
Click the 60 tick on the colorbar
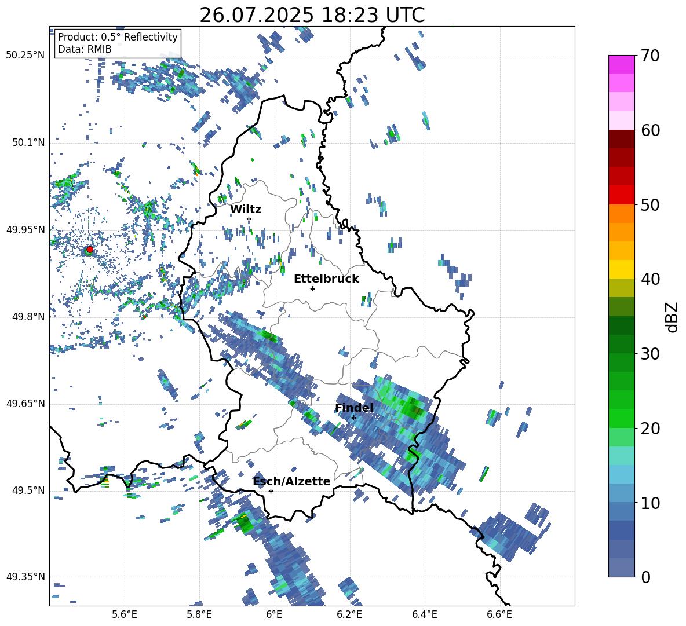pyautogui.click(x=650, y=130)
